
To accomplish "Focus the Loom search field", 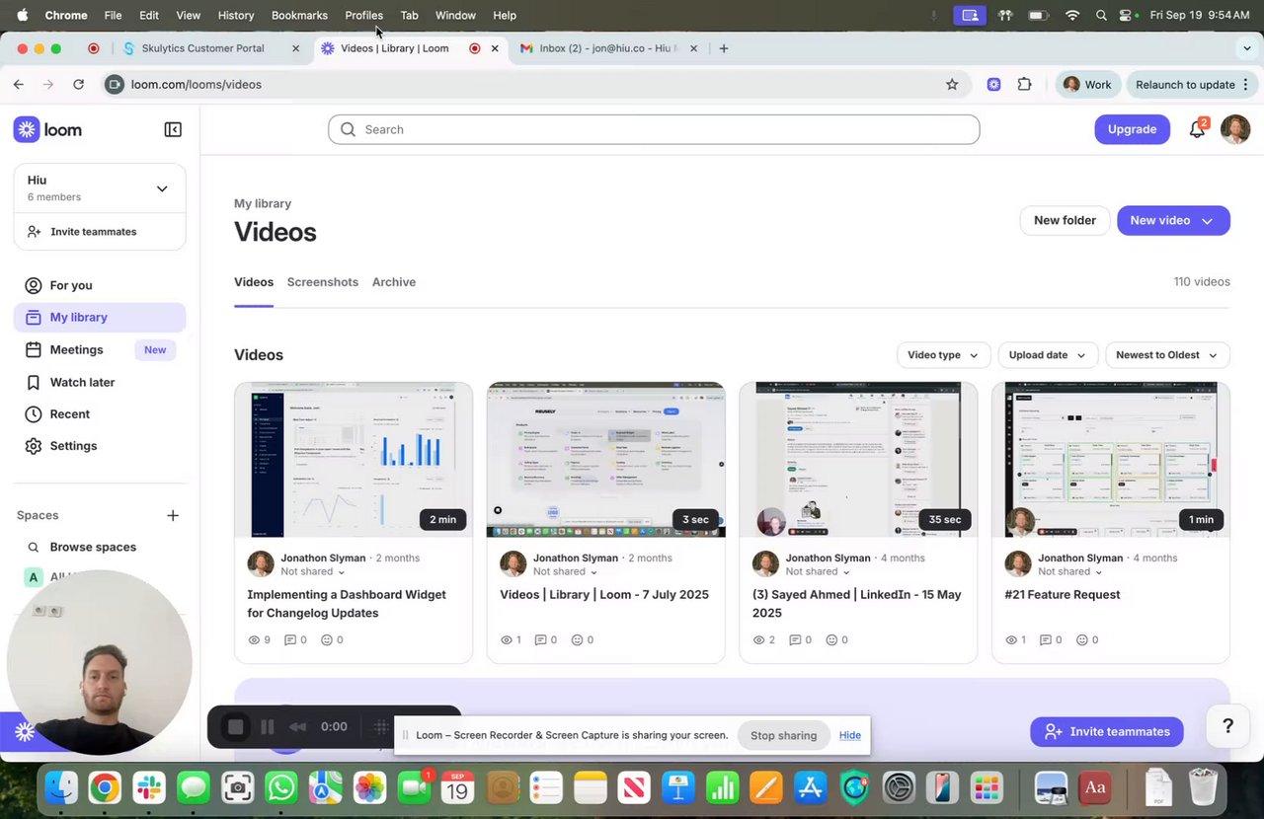I will coord(654,129).
